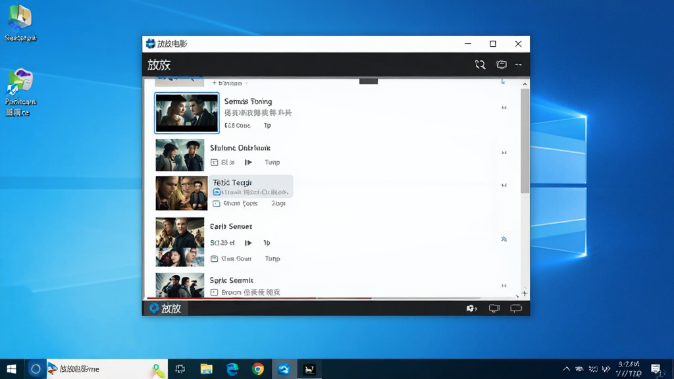The height and width of the screenshot is (379, 674).
Task: Click the refresh icon in the app header
Action: click(480, 64)
